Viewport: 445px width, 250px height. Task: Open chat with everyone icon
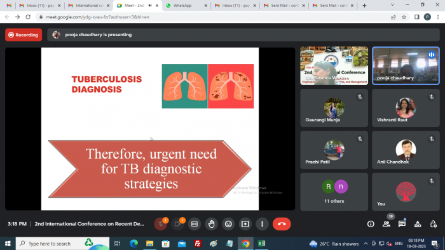(x=402, y=224)
